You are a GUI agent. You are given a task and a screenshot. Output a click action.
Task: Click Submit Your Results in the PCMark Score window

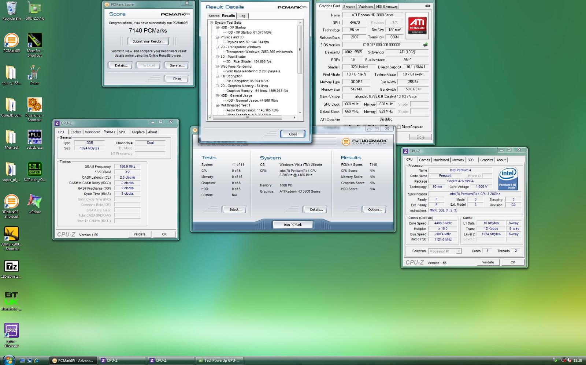(x=148, y=41)
